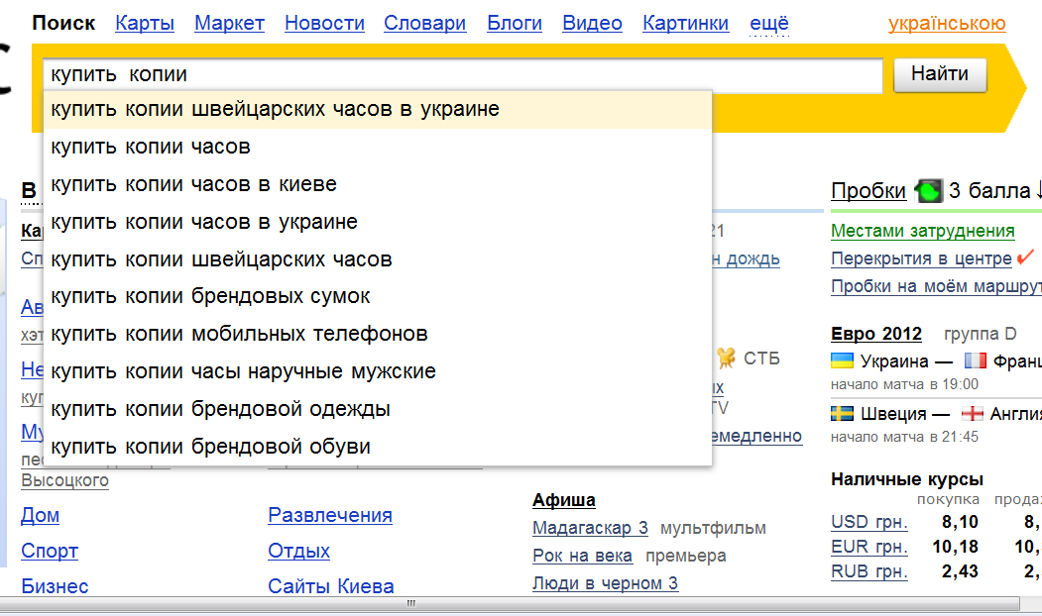Click the Sweden flag icon

pyautogui.click(x=843, y=413)
